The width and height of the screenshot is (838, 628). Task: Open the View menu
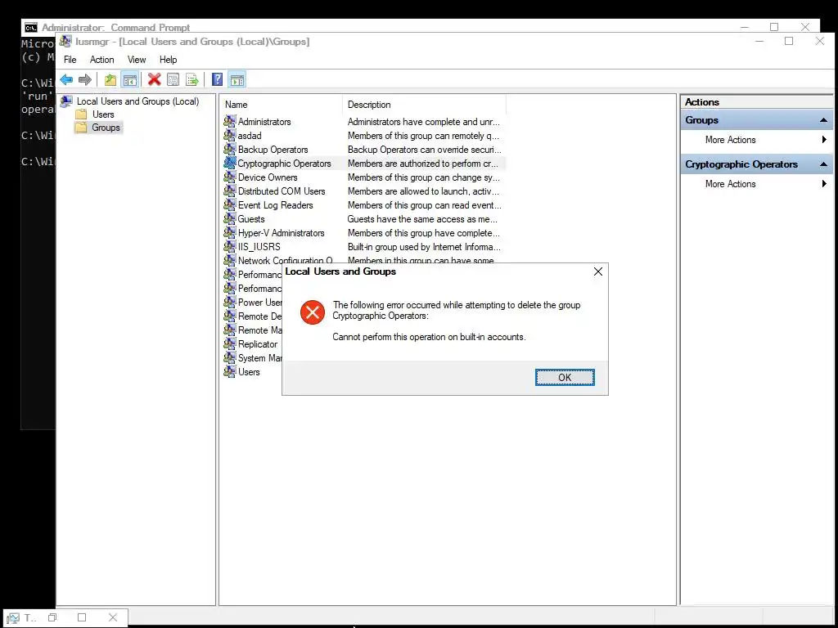[x=137, y=60]
